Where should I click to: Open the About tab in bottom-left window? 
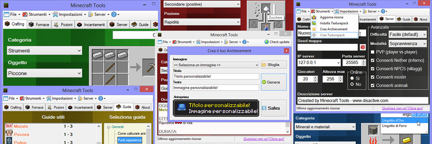(143, 107)
